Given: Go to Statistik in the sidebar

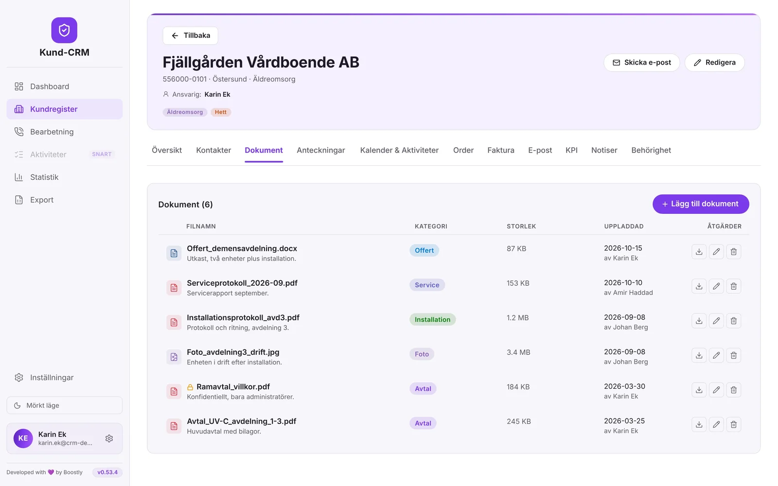Looking at the screenshot, I should click(x=64, y=177).
